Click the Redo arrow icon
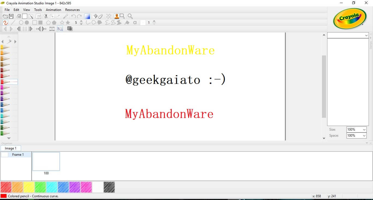373x200 pixels. 79,16
